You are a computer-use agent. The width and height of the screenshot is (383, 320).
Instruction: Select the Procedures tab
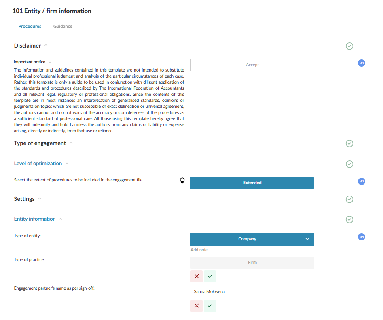(30, 26)
